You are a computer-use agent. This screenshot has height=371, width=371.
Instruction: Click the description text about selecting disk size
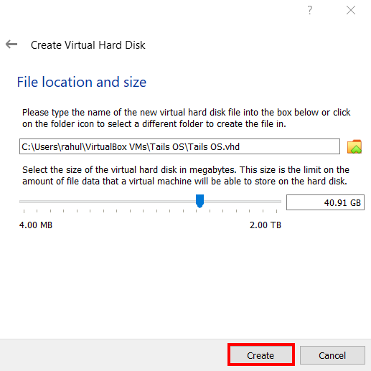186,176
